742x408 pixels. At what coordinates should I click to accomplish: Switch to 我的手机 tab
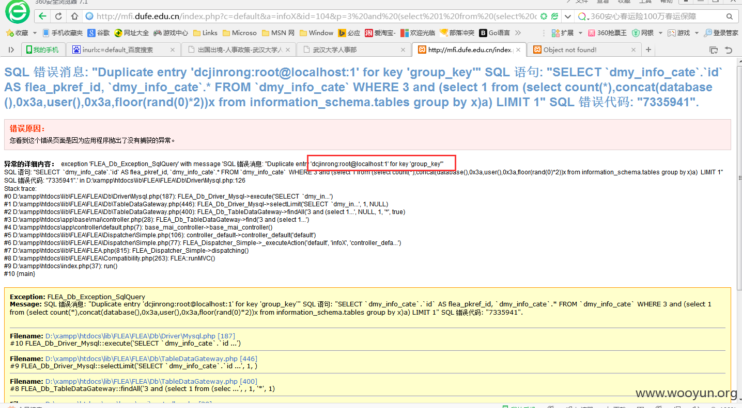coord(43,50)
